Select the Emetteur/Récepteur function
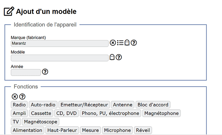 click(x=84, y=105)
